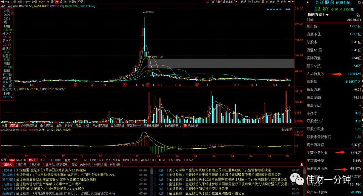Toggle 叠 overlay button in toolbar

tap(263, 2)
